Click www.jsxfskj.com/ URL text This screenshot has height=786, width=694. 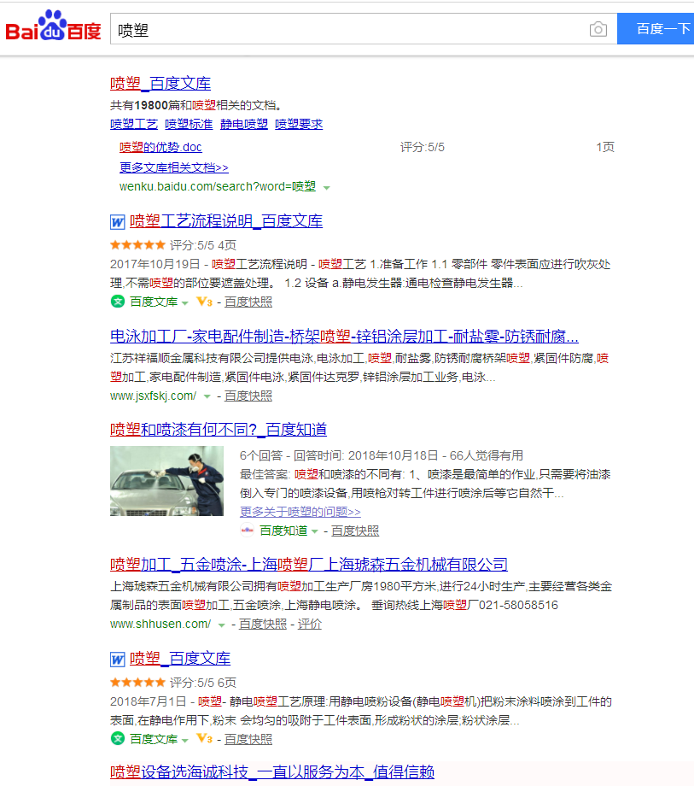pos(153,396)
